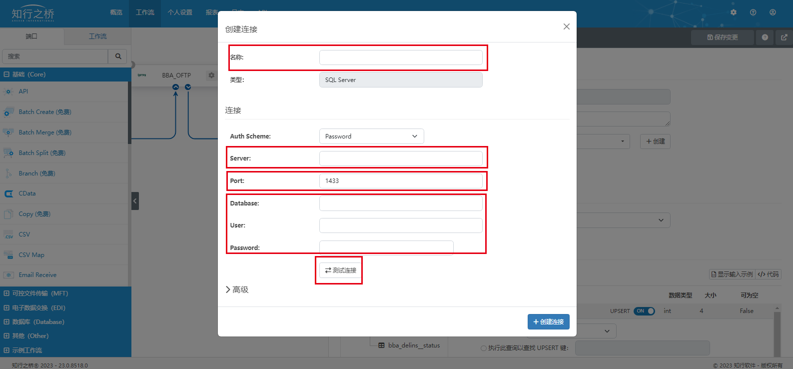
Task: Open the 个人设置 menu item
Action: (x=180, y=12)
